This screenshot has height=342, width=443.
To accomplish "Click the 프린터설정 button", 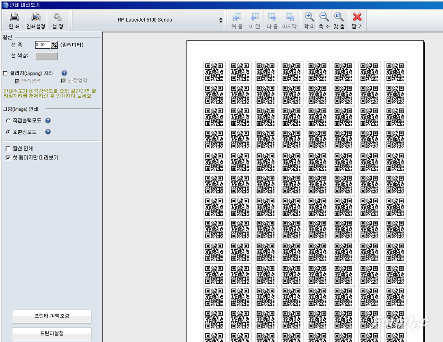I will click(x=52, y=334).
